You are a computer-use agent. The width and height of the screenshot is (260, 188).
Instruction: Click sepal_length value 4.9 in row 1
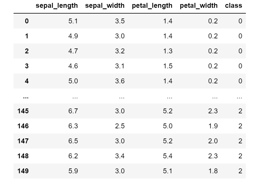[73, 36]
